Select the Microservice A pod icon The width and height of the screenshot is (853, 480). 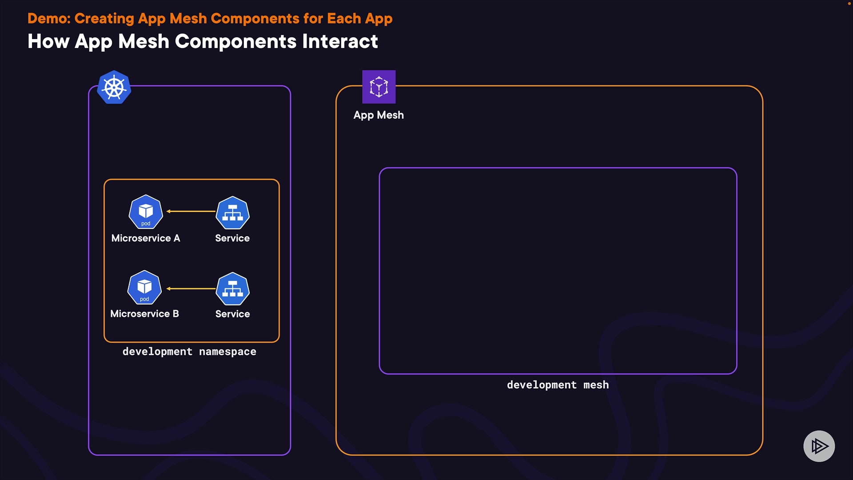click(146, 212)
